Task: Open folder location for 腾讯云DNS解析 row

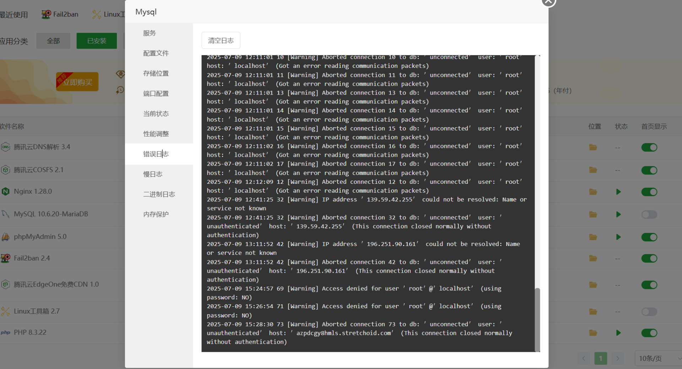Action: tap(593, 147)
